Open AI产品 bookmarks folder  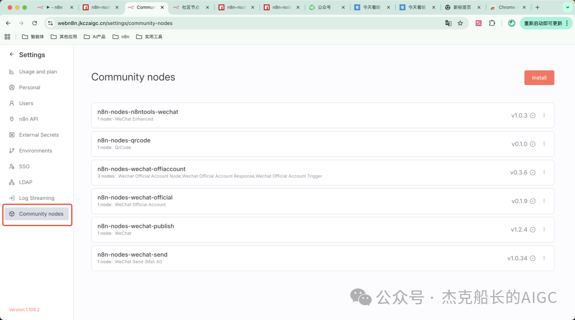(x=95, y=37)
